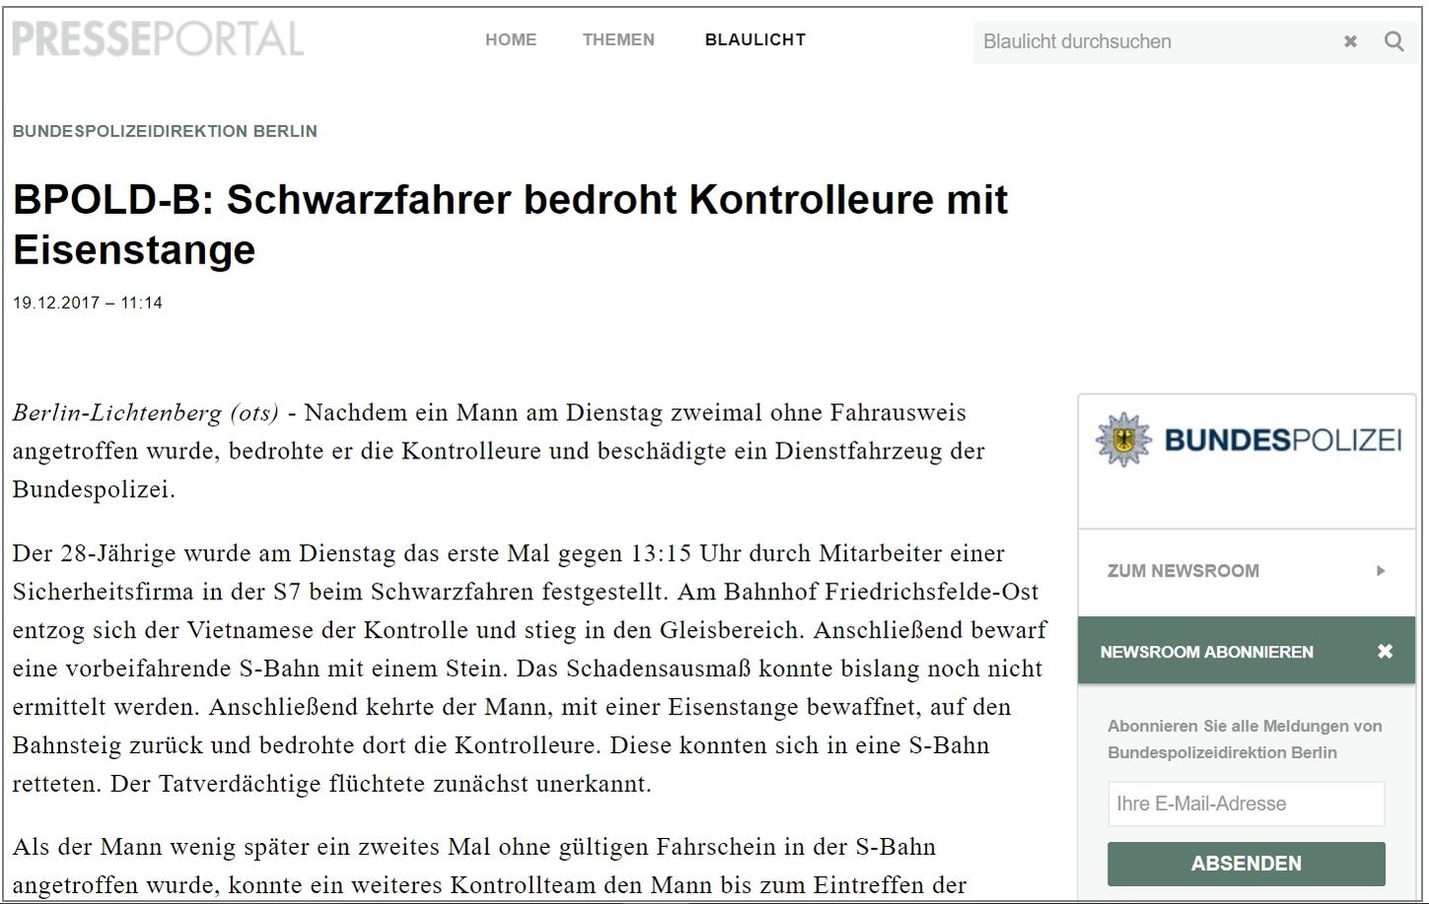Toggle the Newsroom Abonnieren header
1429x904 pixels.
click(1206, 652)
